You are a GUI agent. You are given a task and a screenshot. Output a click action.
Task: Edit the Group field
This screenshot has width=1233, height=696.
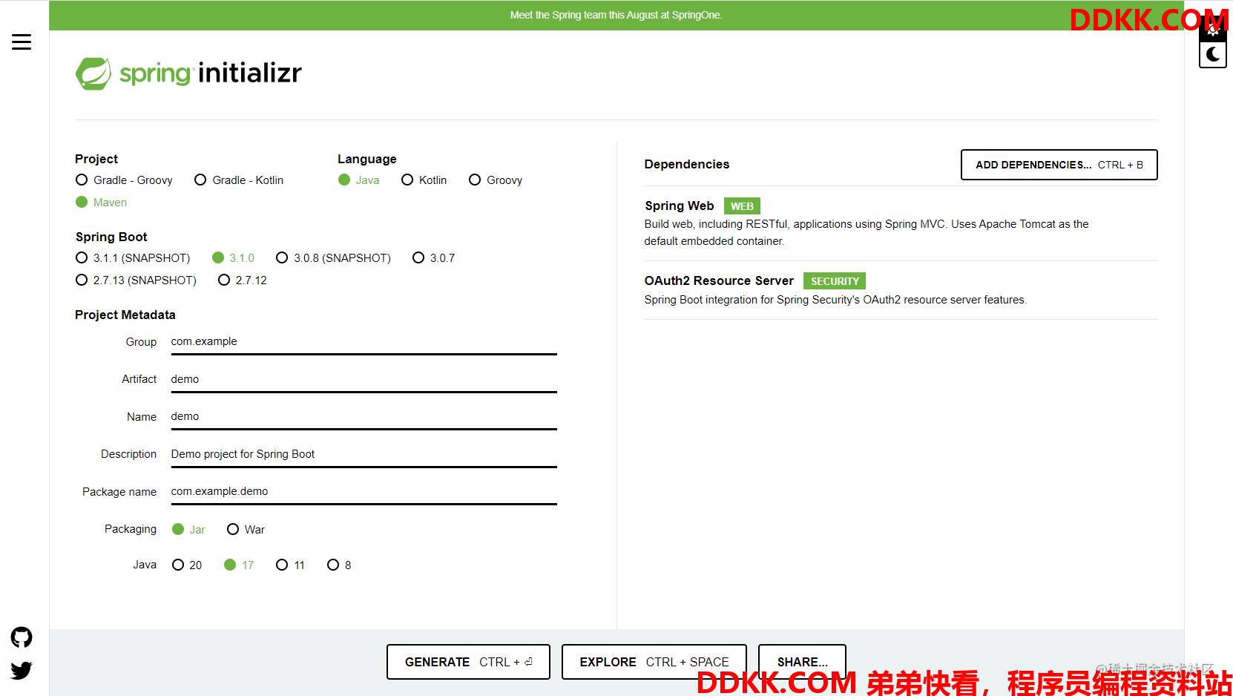(x=364, y=342)
